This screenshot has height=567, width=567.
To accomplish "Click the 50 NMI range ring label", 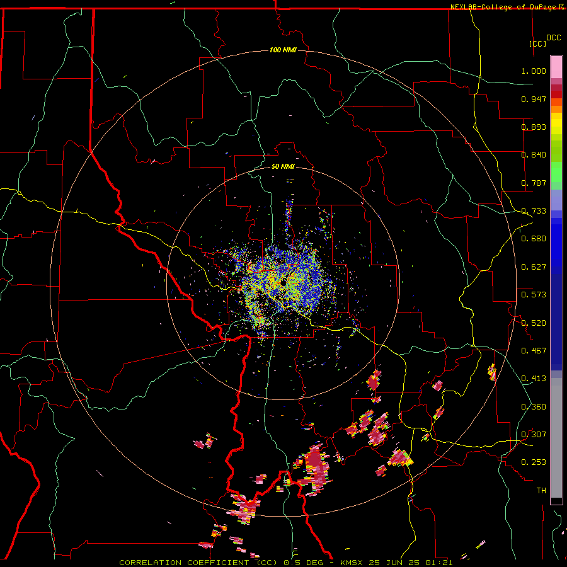I will [x=283, y=166].
